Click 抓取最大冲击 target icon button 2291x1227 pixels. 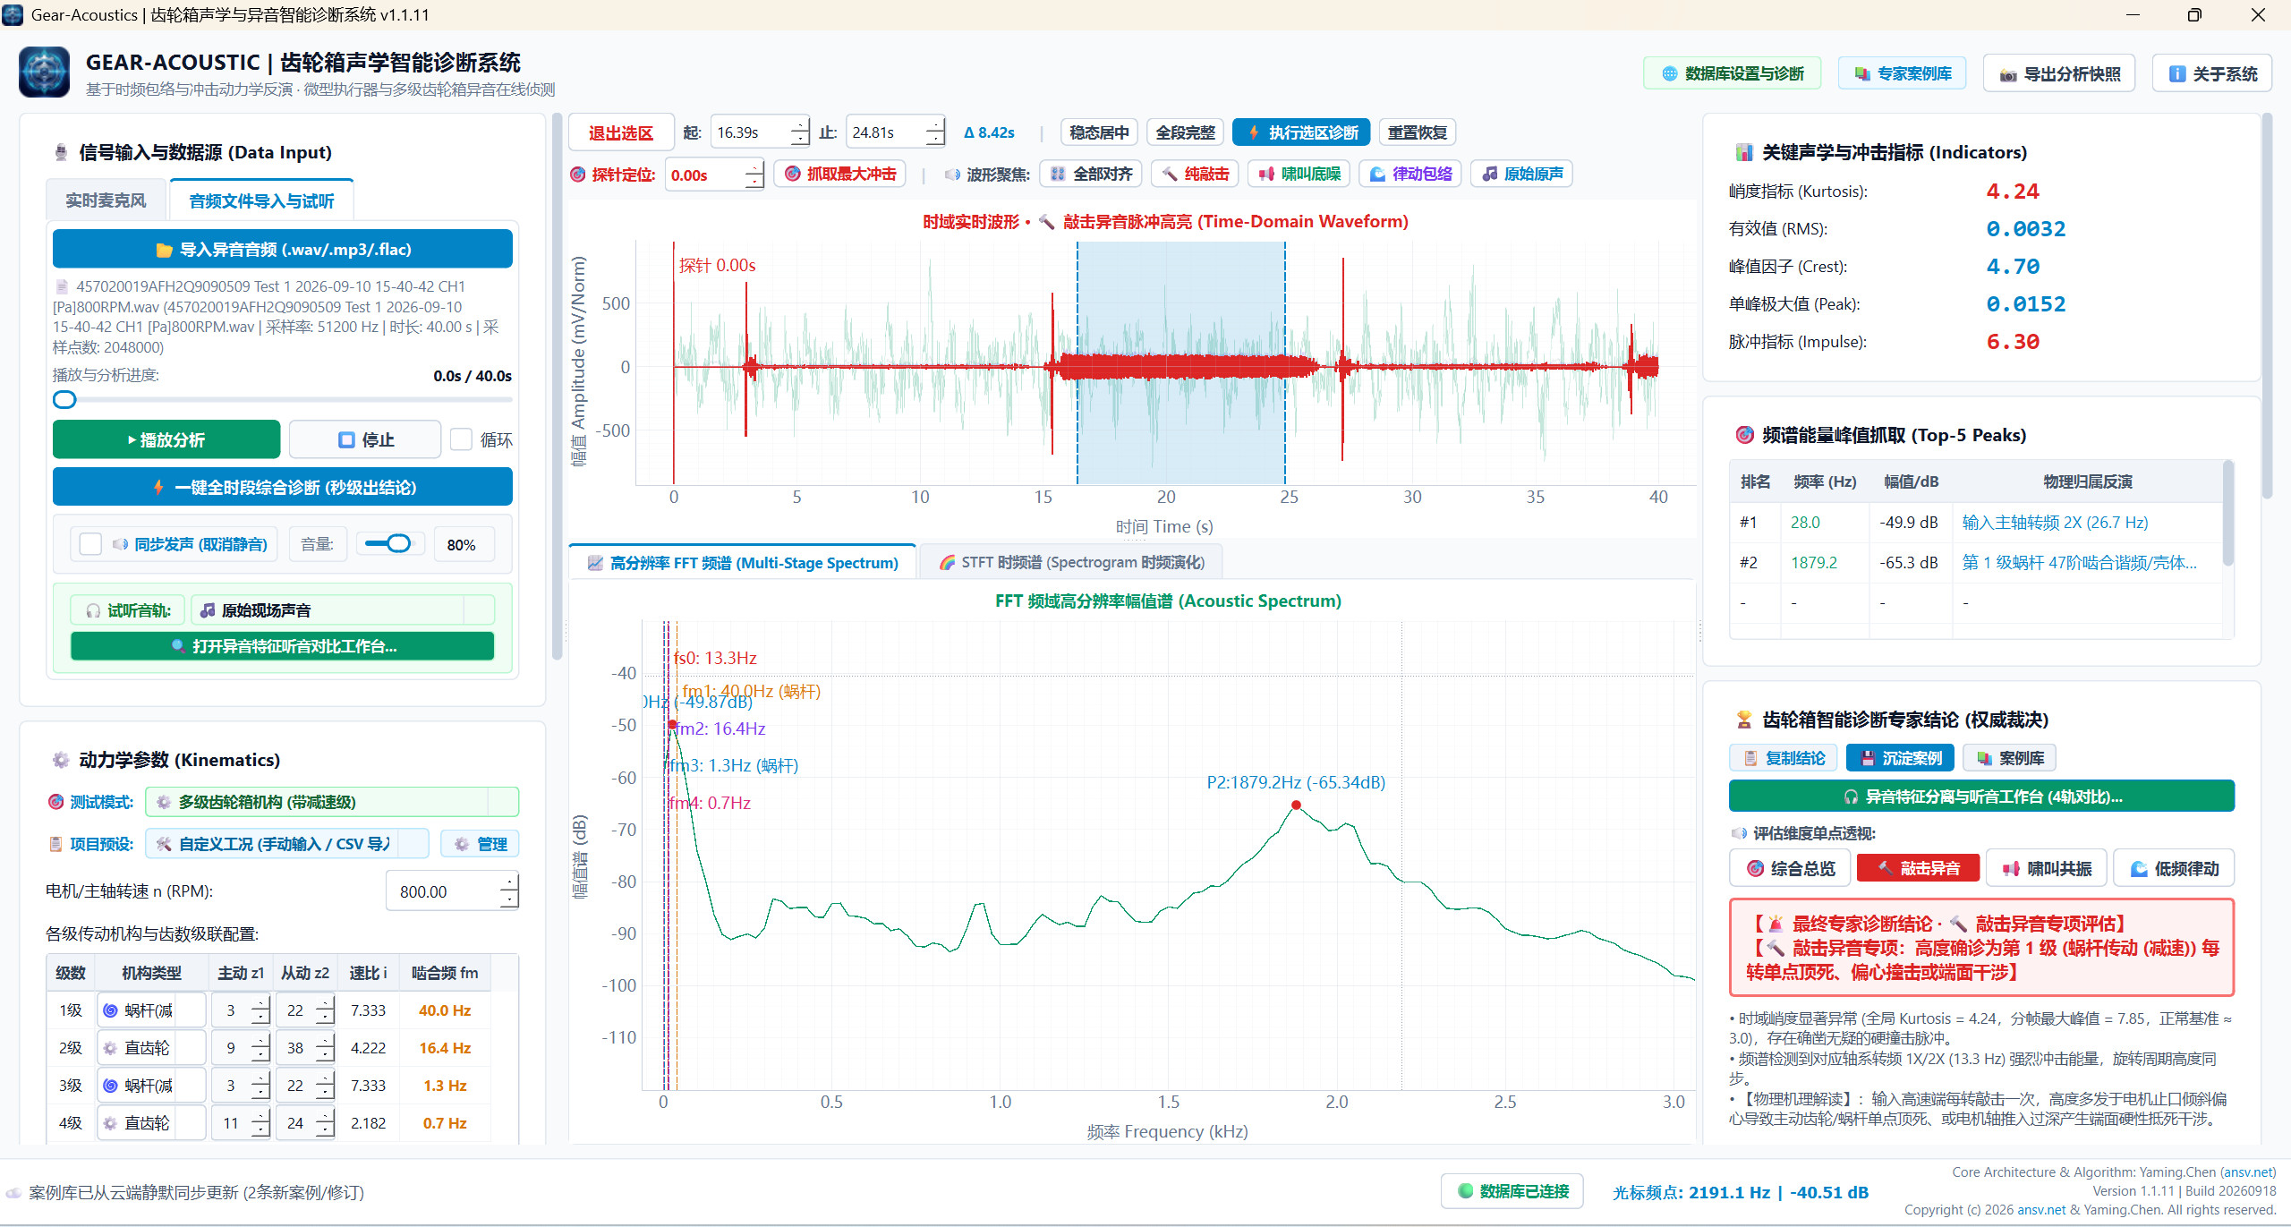click(839, 174)
